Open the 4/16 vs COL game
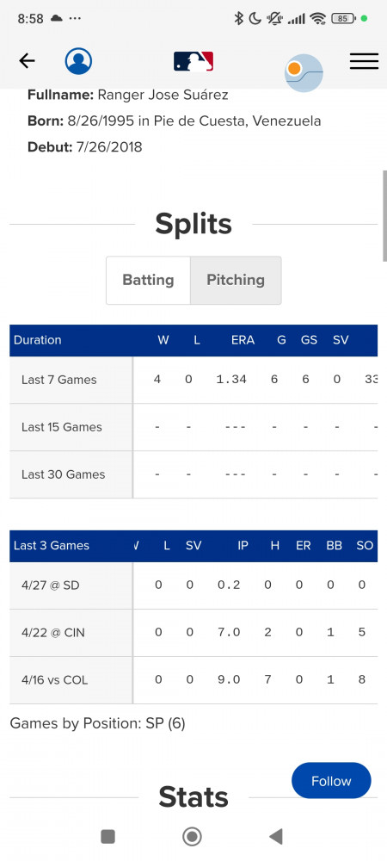The height and width of the screenshot is (861, 387). click(193, 680)
